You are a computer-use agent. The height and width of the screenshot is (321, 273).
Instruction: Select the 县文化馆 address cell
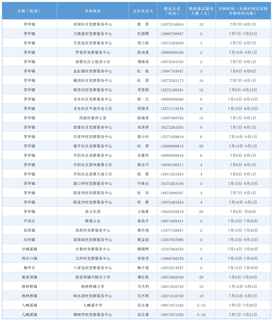click(93, 212)
